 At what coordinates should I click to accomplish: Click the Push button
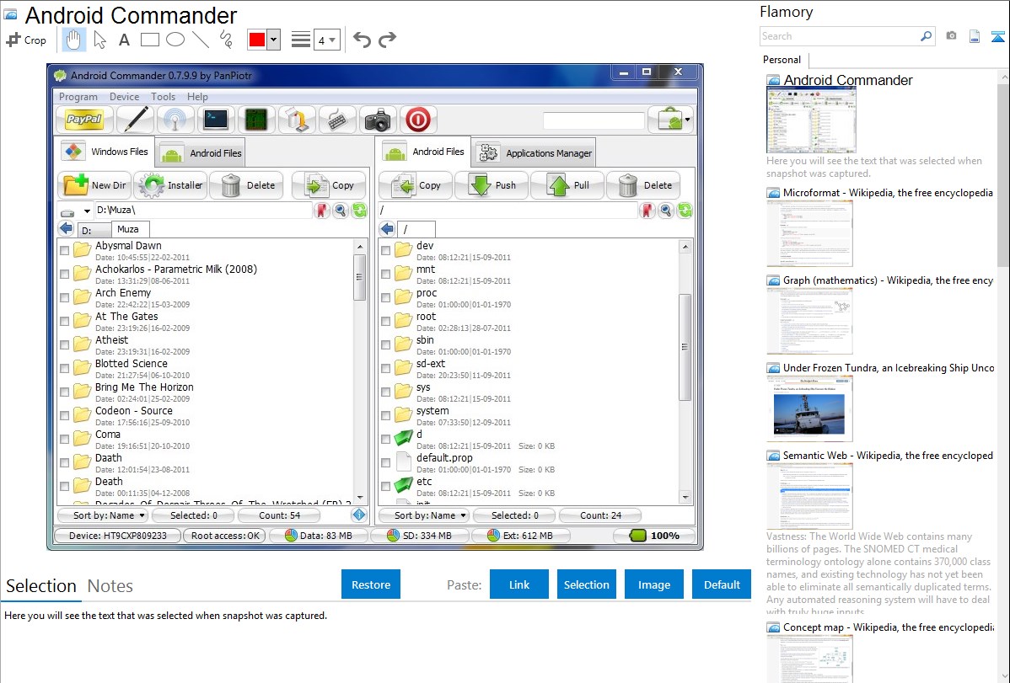pyautogui.click(x=492, y=185)
